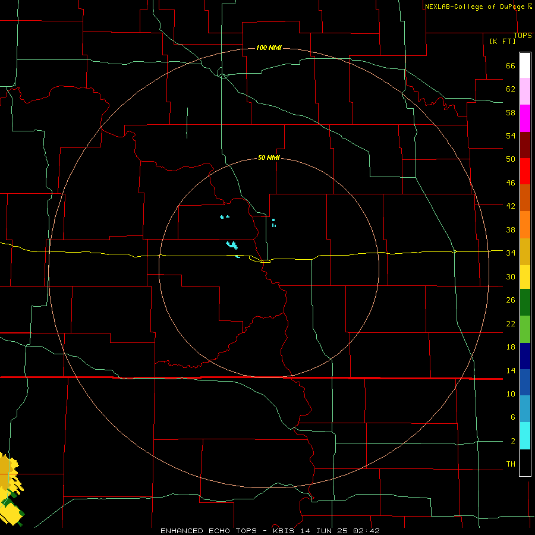535x535 pixels.
Task: Click the 2 legend value label
Action: (x=513, y=441)
